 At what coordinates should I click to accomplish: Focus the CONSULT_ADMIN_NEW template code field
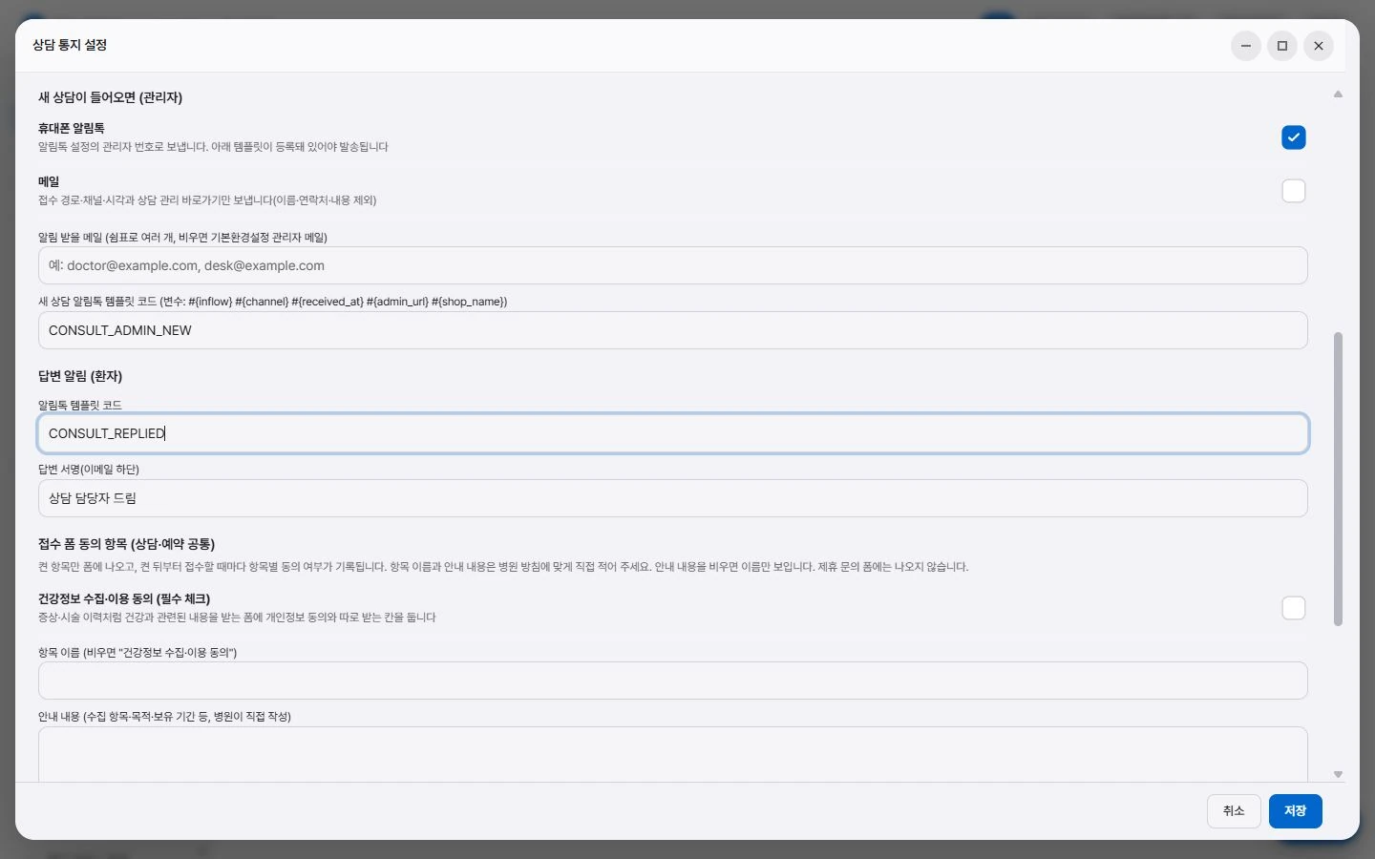tap(673, 330)
